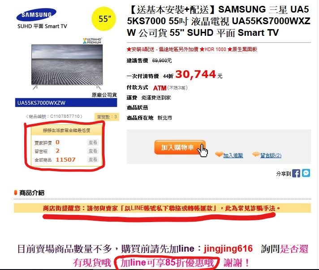The width and height of the screenshot is (319, 270).
Task: Click the speech bubble icon beside 留言版
Action: click(x=256, y=154)
